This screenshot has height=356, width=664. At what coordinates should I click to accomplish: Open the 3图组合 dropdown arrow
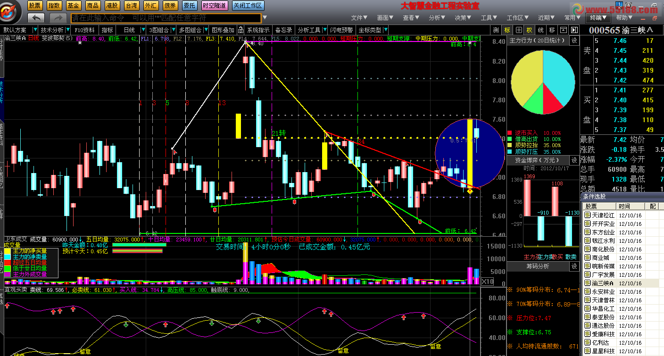173,30
